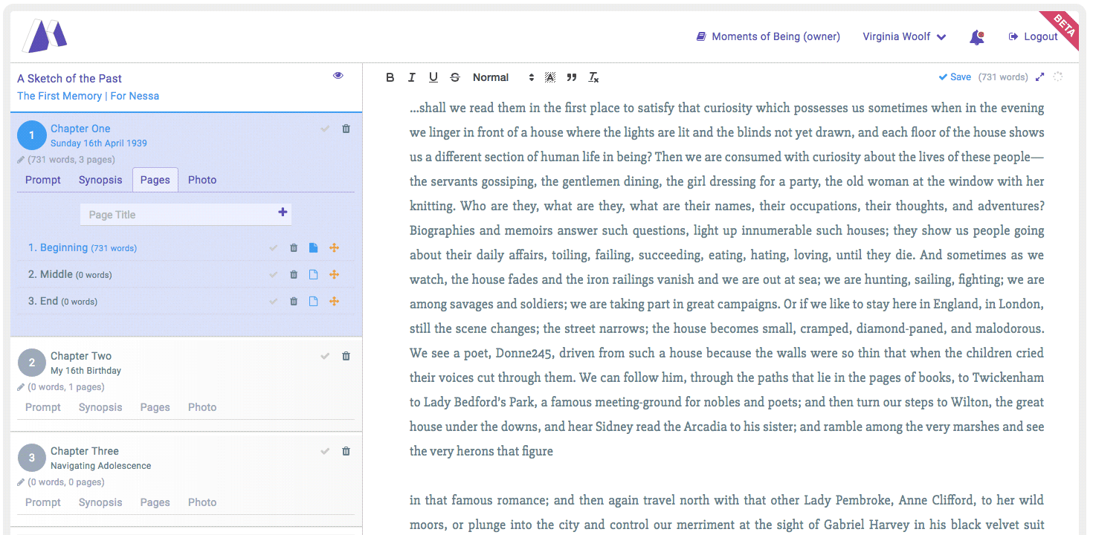Open the text highlight color picker

[x=550, y=77]
